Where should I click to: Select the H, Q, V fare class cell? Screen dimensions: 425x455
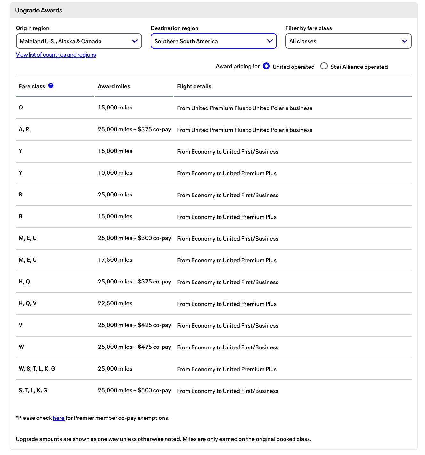click(x=28, y=303)
